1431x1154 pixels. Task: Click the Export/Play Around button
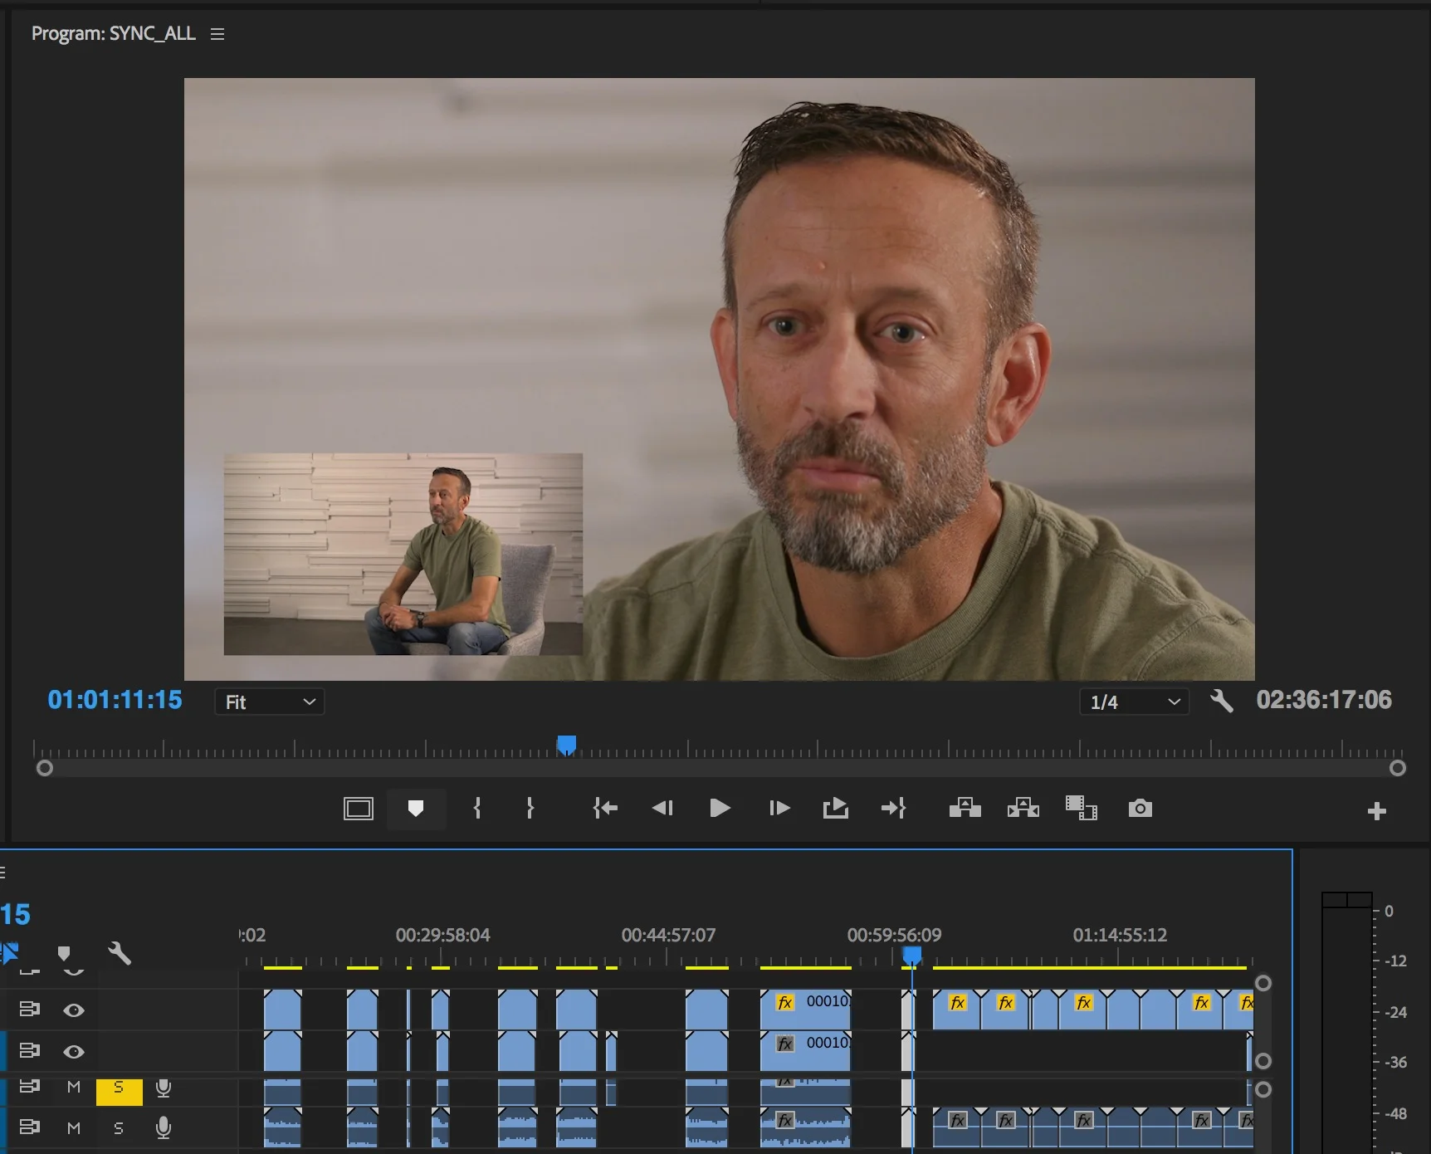tap(836, 809)
